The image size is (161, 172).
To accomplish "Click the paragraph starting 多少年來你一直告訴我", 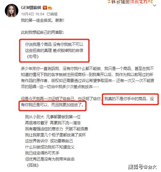I will pyautogui.click(x=88, y=78).
